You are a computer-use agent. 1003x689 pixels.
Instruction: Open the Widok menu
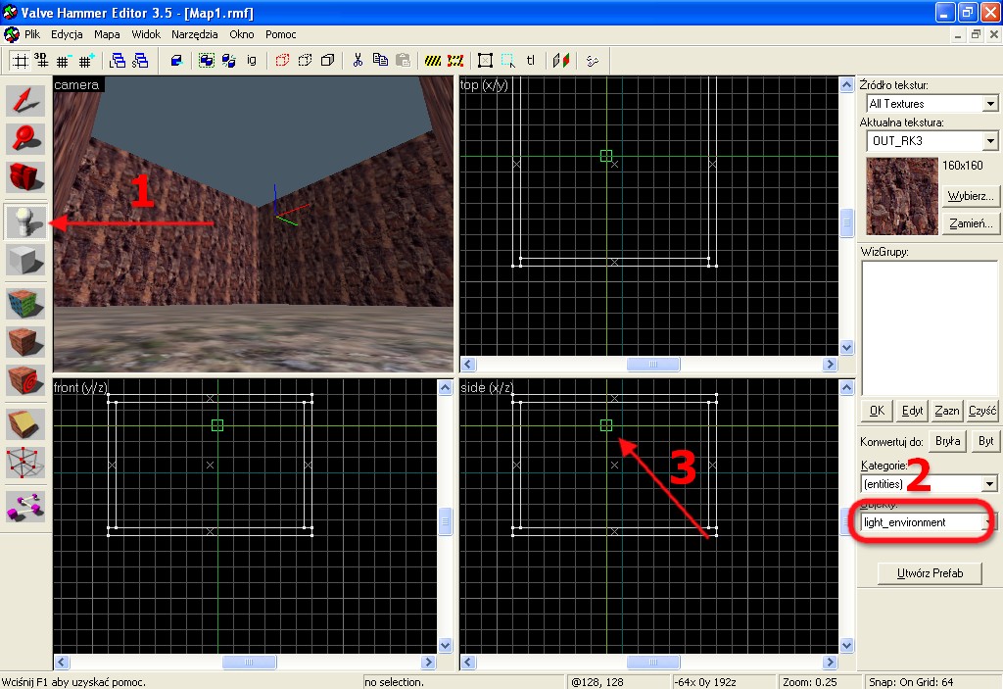(146, 34)
